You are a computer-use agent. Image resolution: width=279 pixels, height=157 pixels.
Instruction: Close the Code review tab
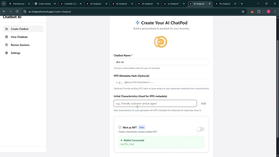pyautogui.click(x=55, y=3)
